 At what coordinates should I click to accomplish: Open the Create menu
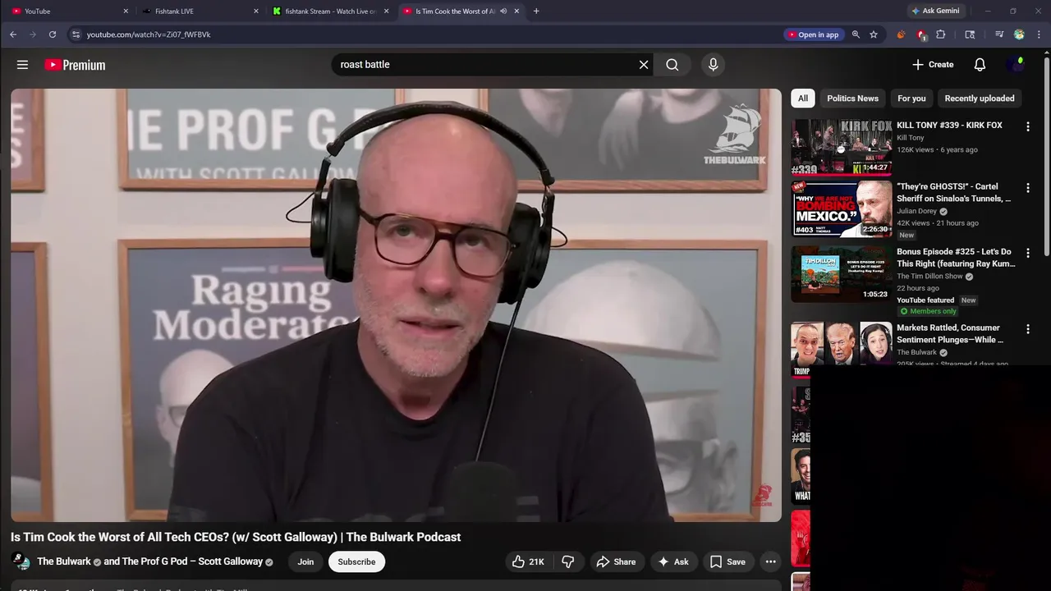(x=933, y=65)
